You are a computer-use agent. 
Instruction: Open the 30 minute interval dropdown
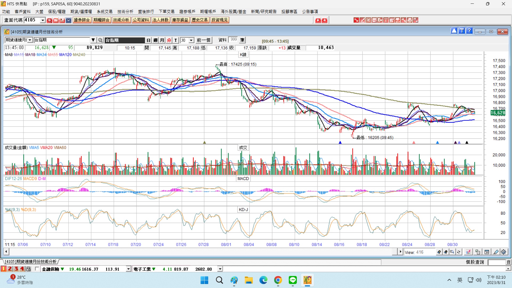191,40
